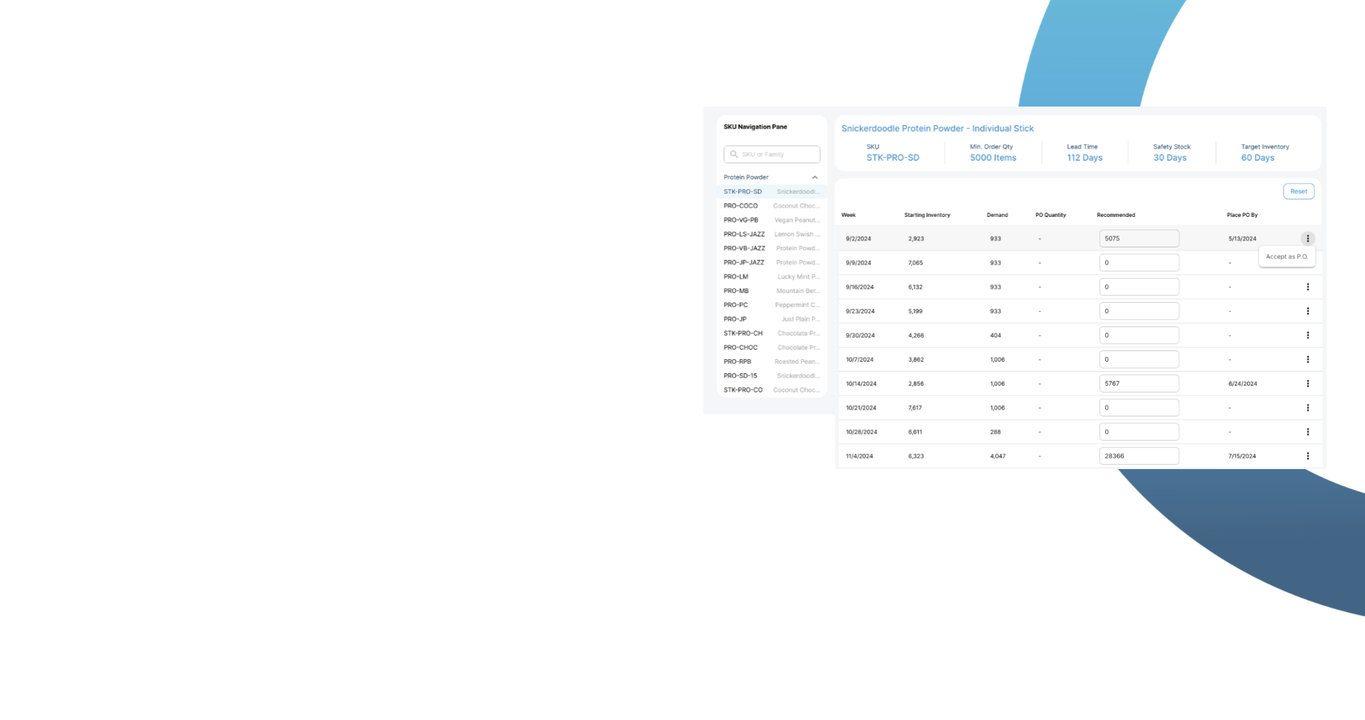Screen dimensions: 1365x720
Task: Edit recommended quantity 5767 field
Action: tap(1138, 383)
